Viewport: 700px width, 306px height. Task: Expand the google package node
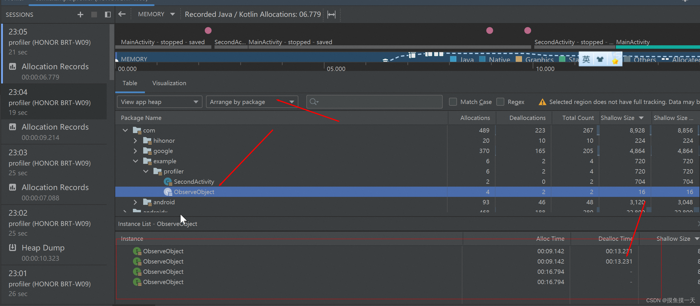135,151
